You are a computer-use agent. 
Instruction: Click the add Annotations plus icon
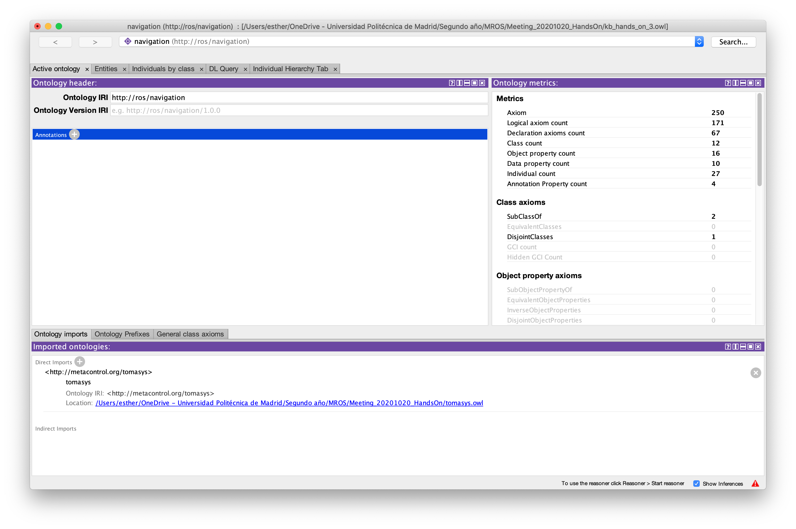click(74, 134)
